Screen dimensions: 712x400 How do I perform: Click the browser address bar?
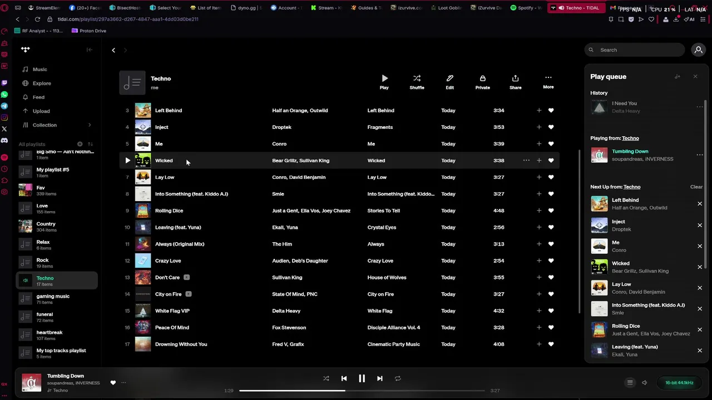pyautogui.click(x=127, y=19)
